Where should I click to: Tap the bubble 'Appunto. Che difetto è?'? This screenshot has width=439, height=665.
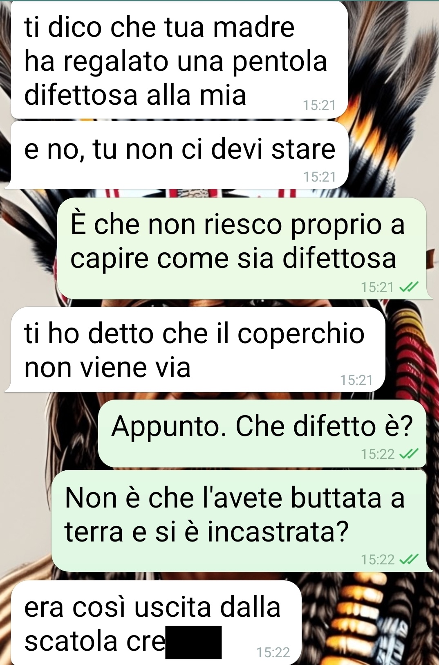click(x=262, y=434)
